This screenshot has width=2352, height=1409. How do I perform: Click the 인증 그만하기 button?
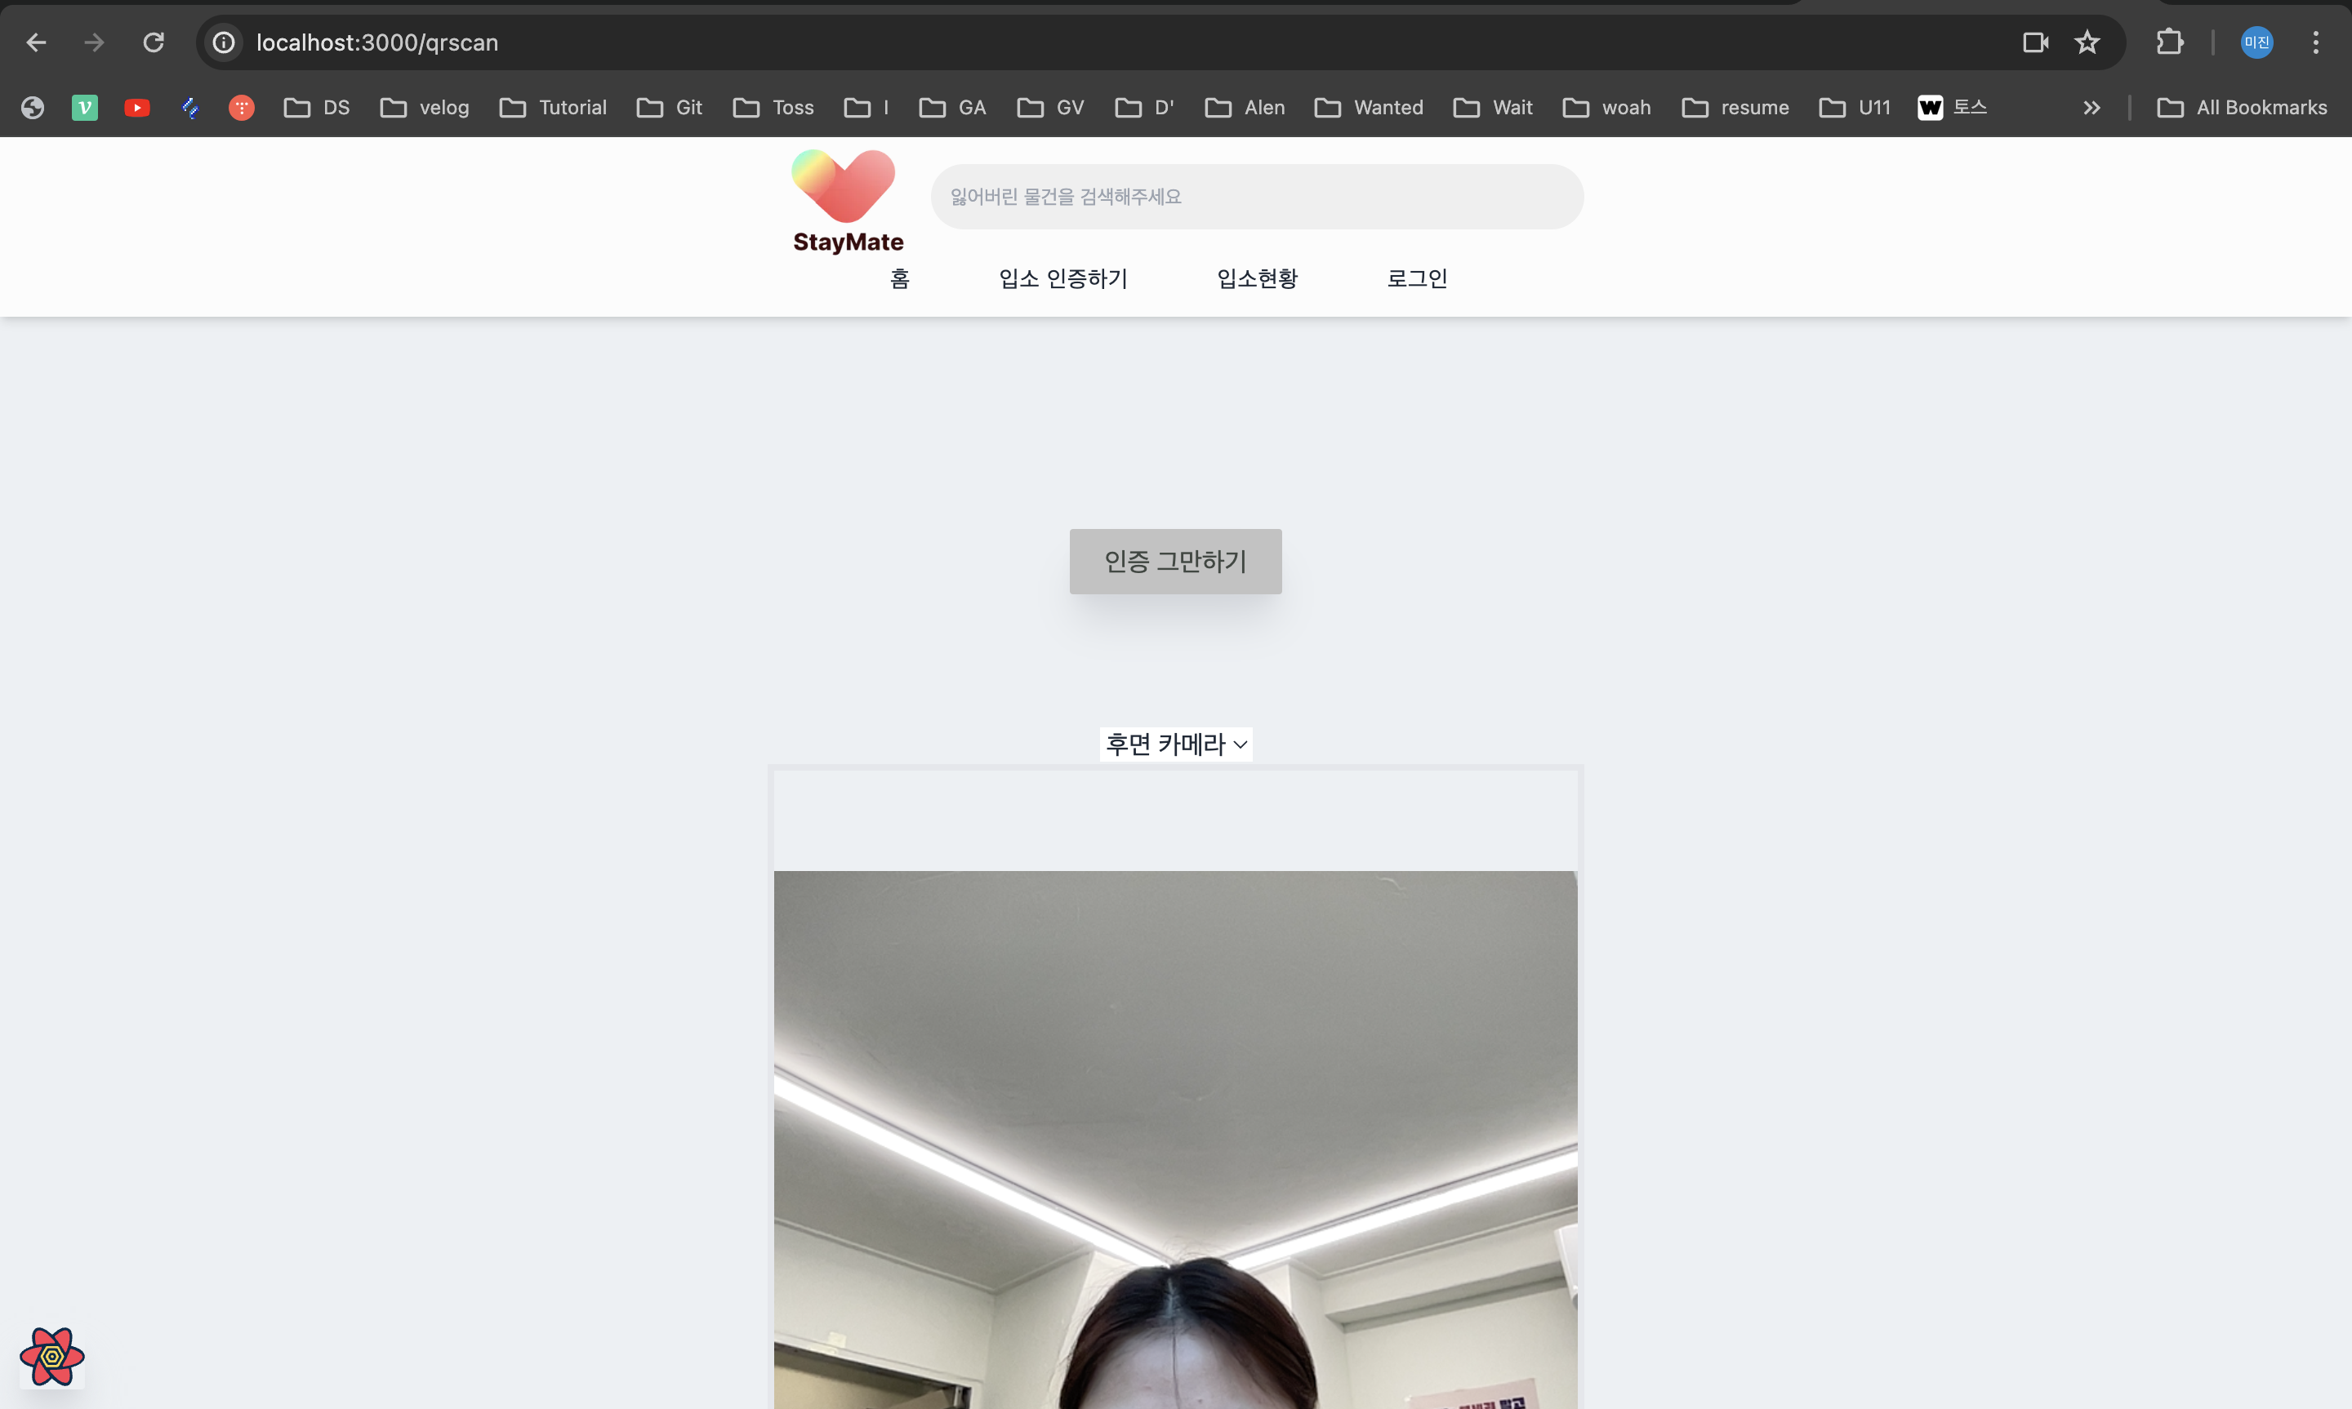(1174, 561)
